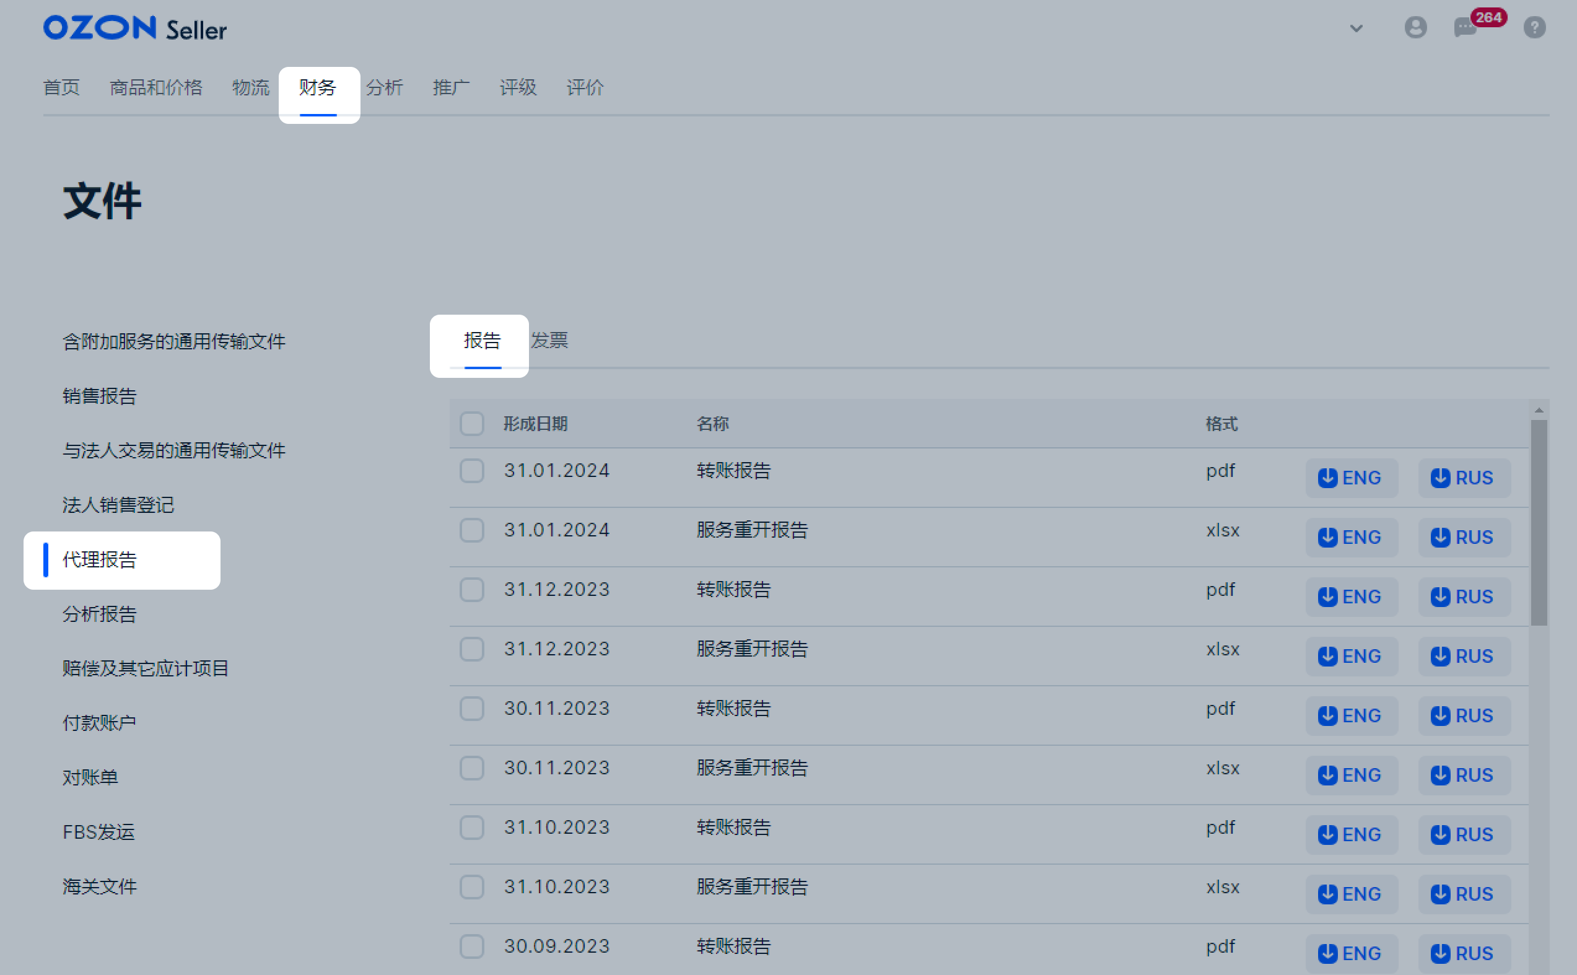Download ENG 转账报告 dated 30.09.2023

tap(1352, 953)
